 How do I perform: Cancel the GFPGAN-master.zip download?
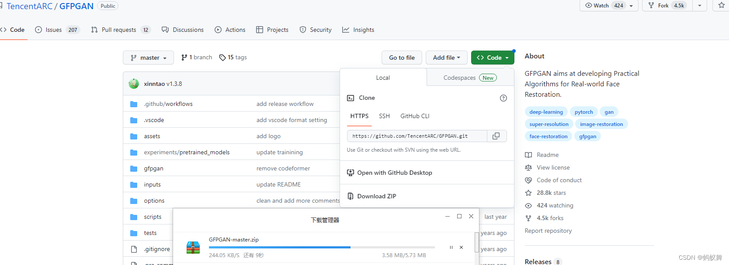click(x=461, y=247)
